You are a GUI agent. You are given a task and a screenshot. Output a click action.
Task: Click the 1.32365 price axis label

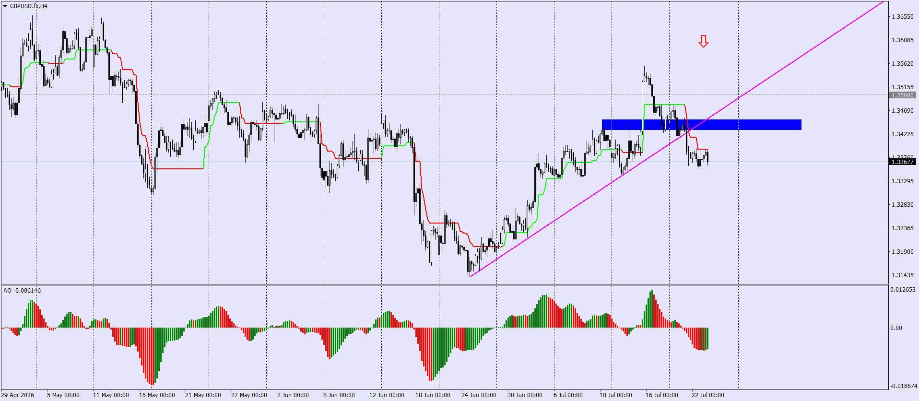click(x=902, y=228)
